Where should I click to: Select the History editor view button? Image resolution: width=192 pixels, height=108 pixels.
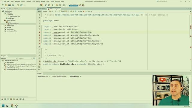[45, 11]
